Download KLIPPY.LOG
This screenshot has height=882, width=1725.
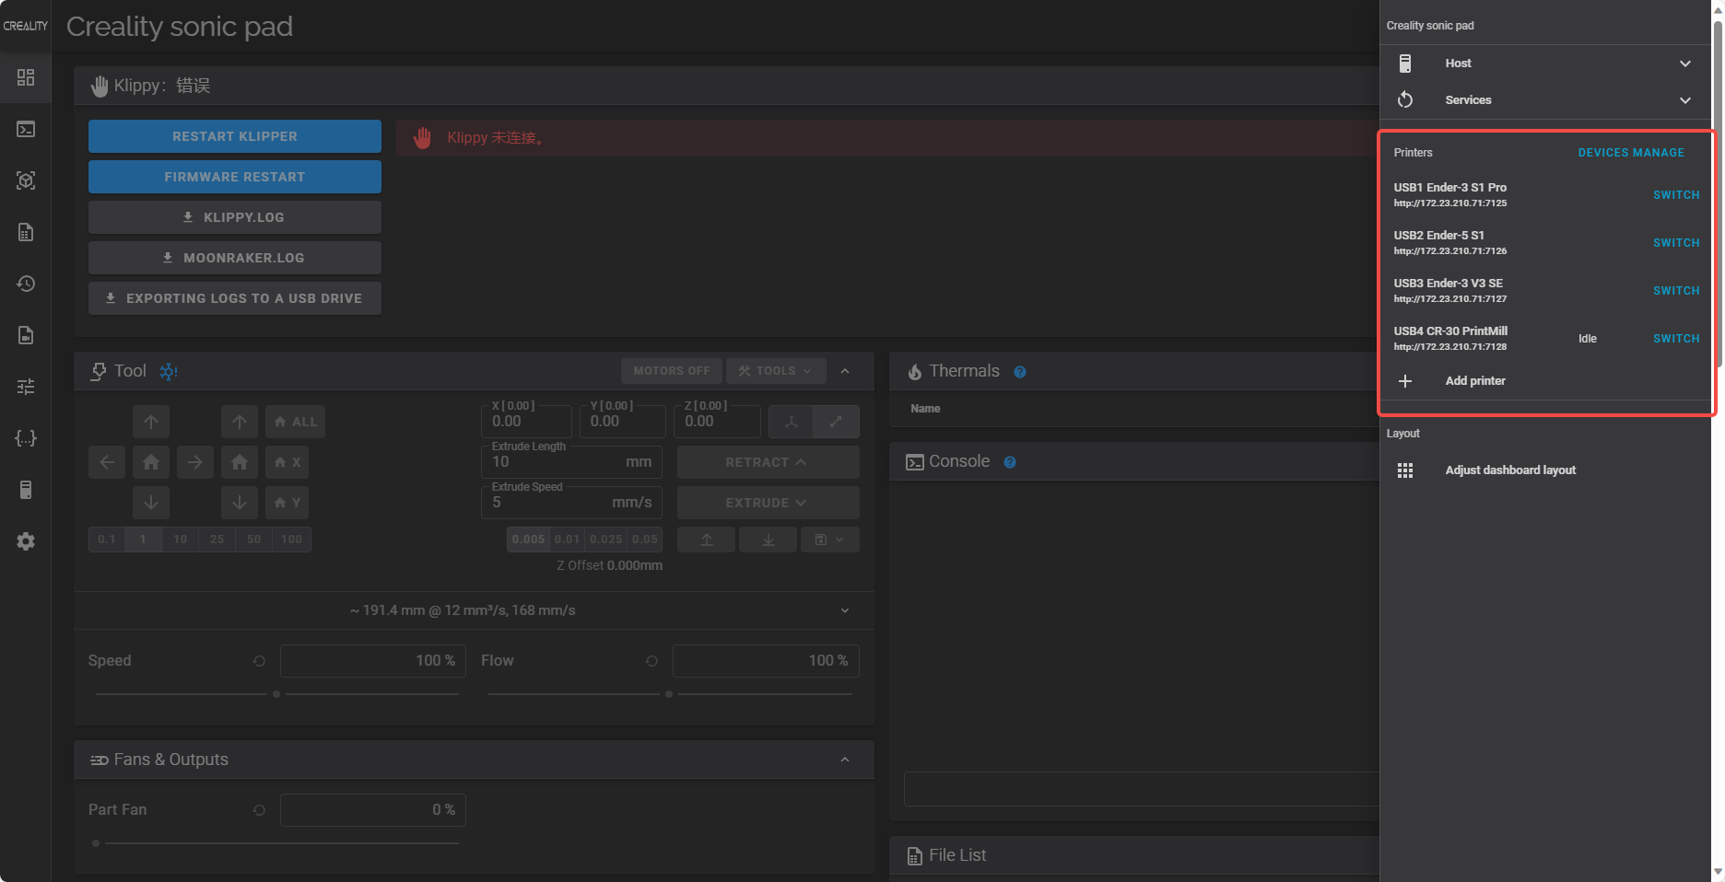pyautogui.click(x=235, y=217)
